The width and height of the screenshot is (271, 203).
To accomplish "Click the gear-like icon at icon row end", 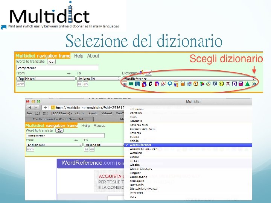I will pos(254,84).
